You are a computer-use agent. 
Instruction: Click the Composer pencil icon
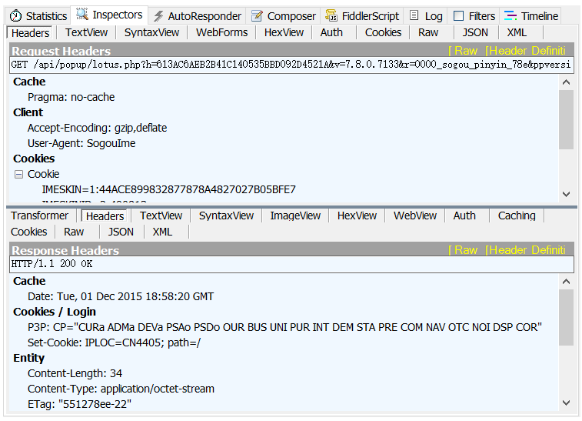coord(258,16)
